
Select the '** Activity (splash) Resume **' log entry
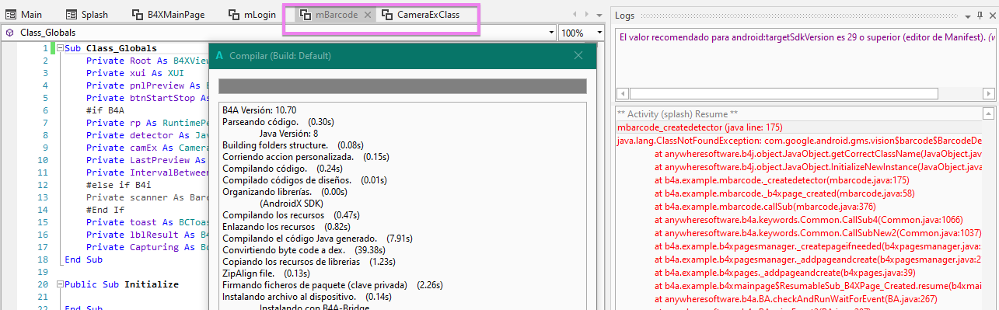pyautogui.click(x=677, y=113)
